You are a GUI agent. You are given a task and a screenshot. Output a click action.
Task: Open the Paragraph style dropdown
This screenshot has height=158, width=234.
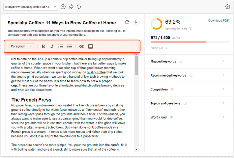pyautogui.click(x=22, y=46)
